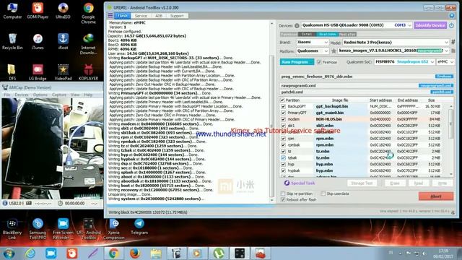Uncheck the PrimaryGPT partition checkbox
Image resolution: width=462 pixels, height=260 pixels.
coord(283,113)
